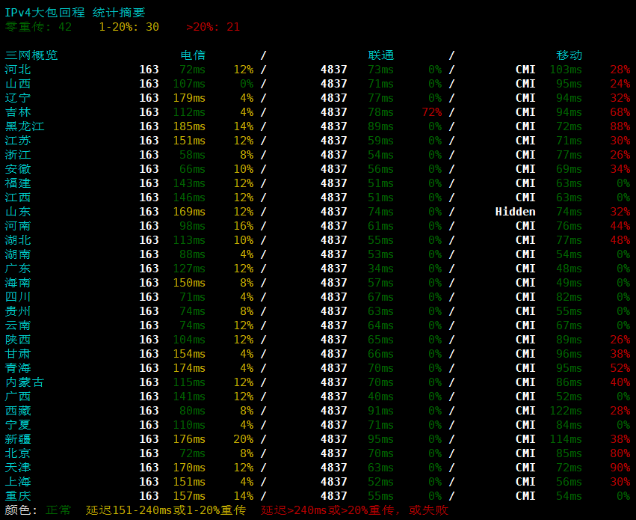
Task: Click the '北京' row label
Action: tap(18, 453)
